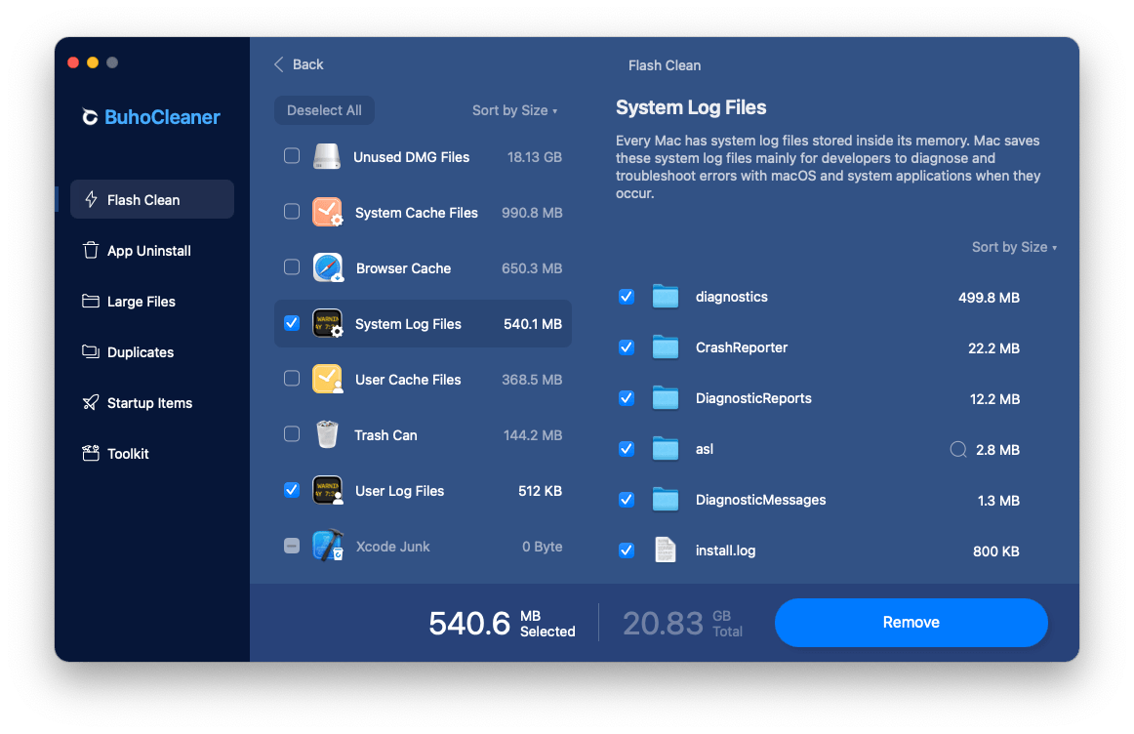Click the Browser Cache Safari icon
The height and width of the screenshot is (734, 1134).
pyautogui.click(x=328, y=267)
